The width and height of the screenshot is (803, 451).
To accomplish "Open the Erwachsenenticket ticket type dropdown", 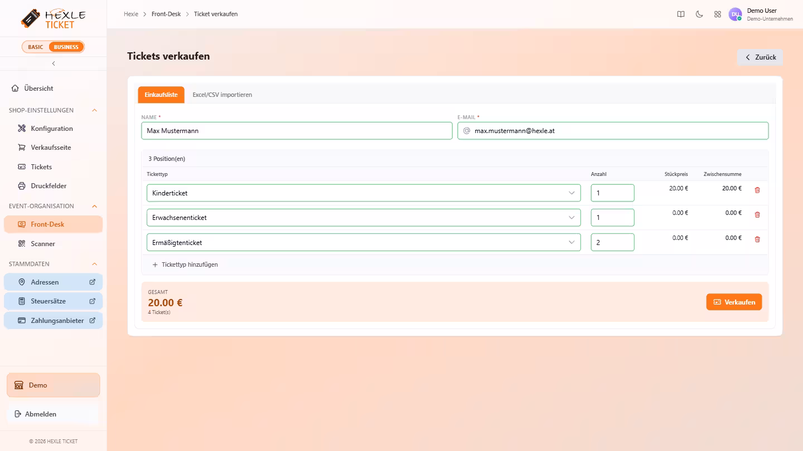I will 364,218.
